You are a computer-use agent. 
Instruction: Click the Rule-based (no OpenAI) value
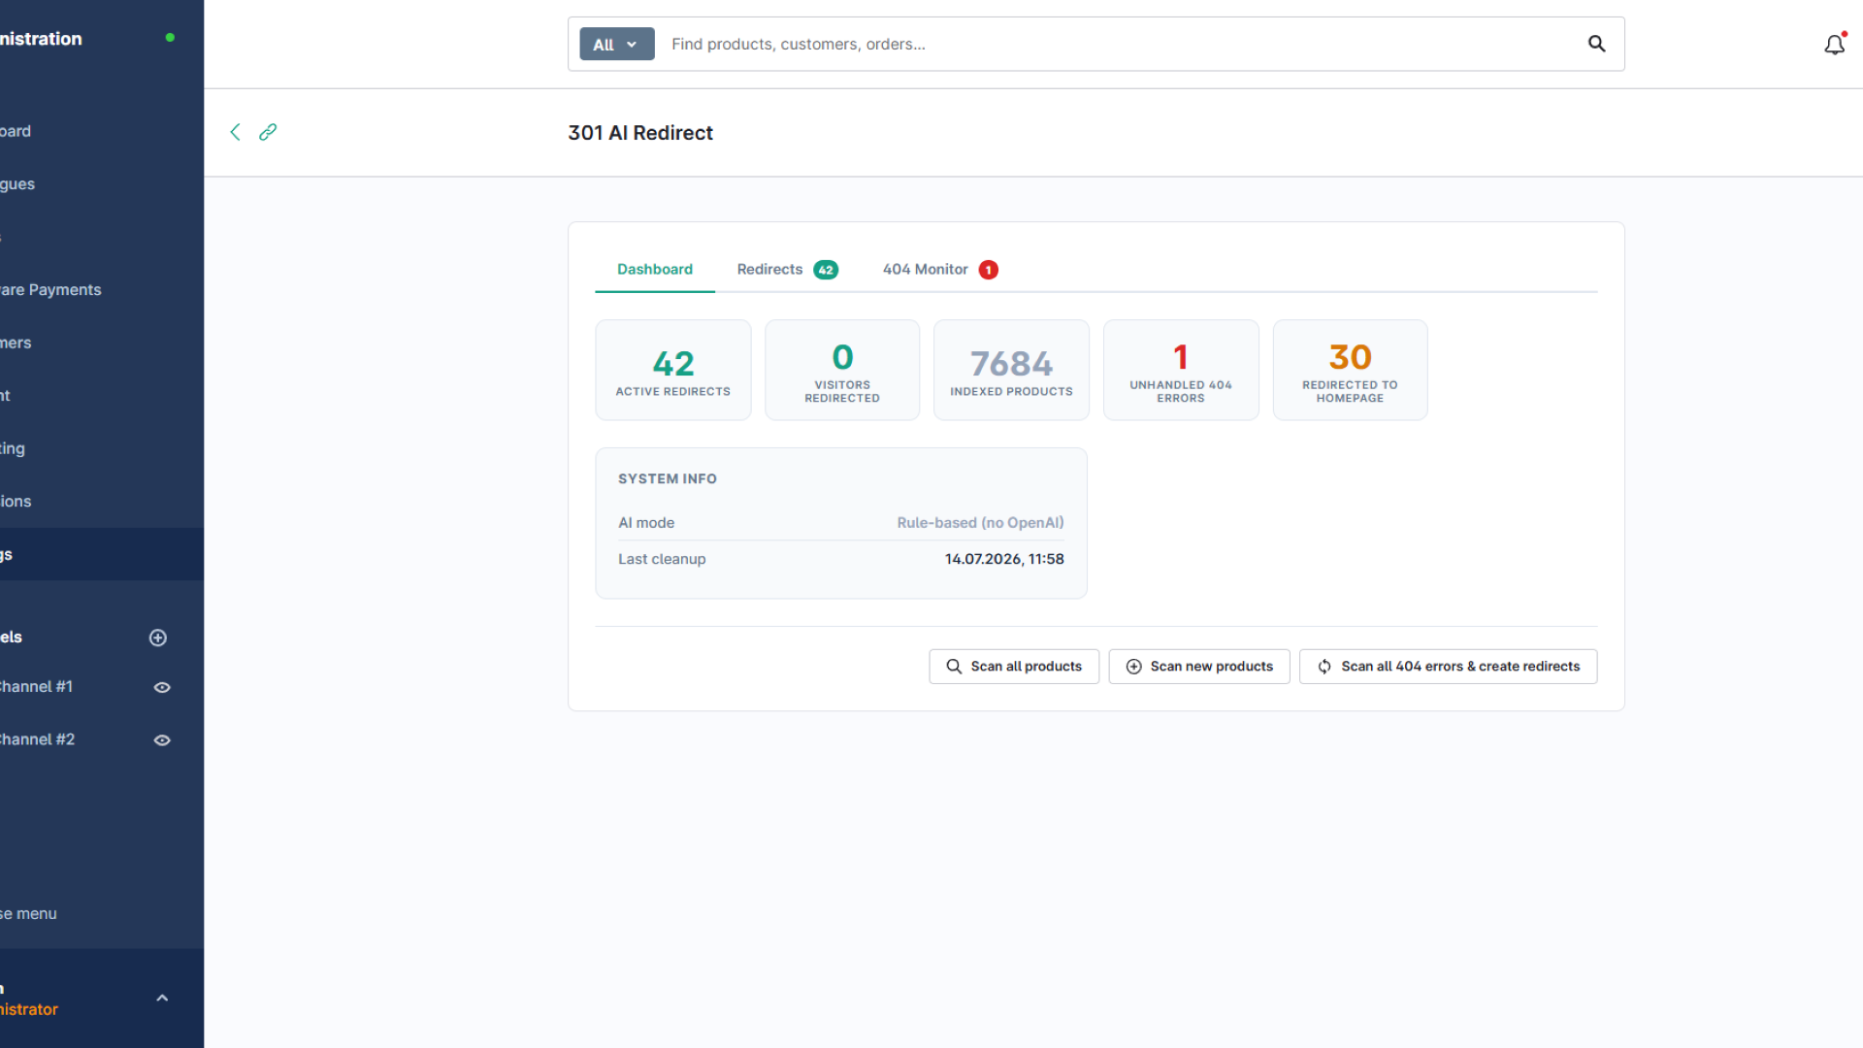click(x=980, y=523)
